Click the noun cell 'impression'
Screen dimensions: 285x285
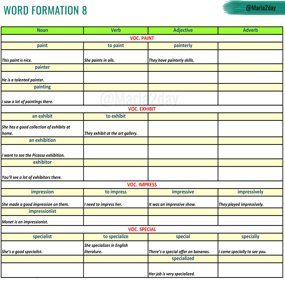(x=42, y=192)
